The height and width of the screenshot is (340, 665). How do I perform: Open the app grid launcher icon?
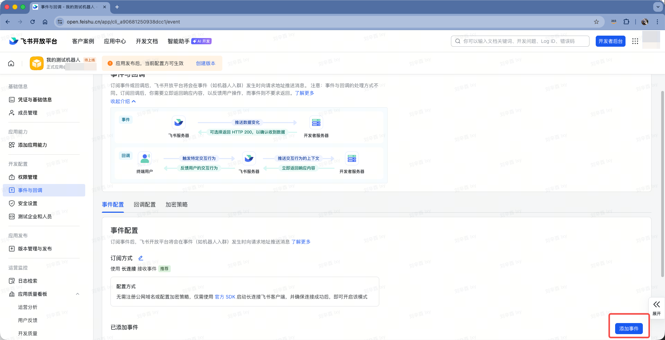tap(635, 41)
